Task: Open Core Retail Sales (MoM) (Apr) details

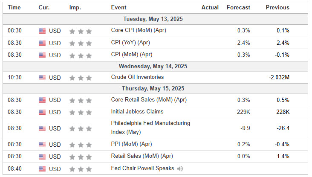Action: point(149,99)
